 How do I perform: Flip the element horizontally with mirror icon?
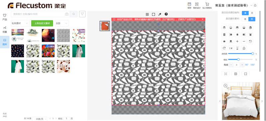tap(231, 48)
